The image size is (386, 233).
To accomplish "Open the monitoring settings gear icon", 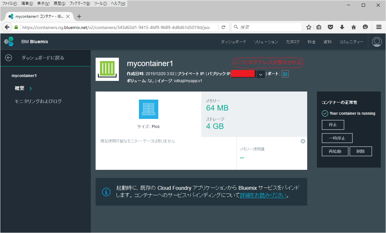I will tap(303, 141).
